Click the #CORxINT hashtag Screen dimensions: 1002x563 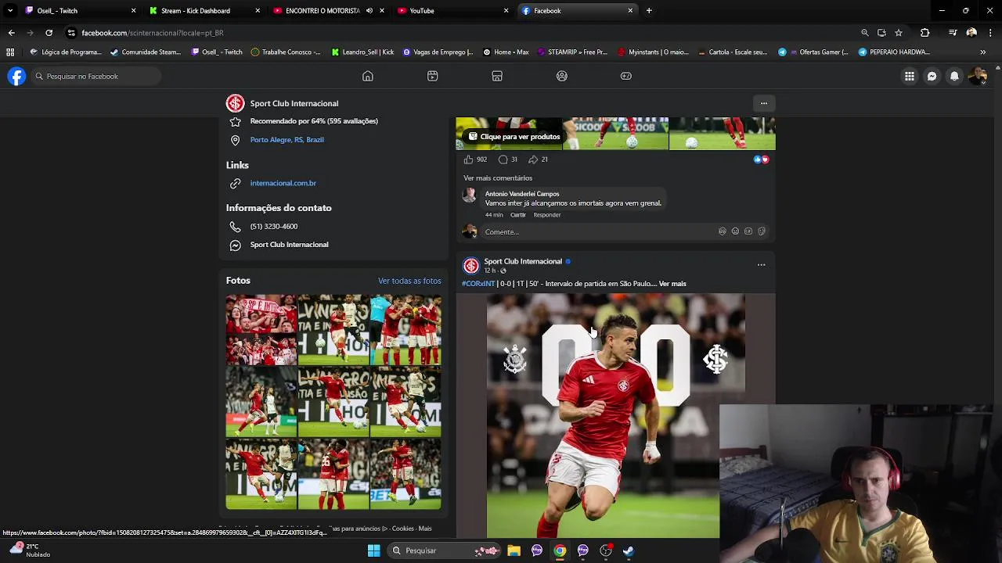coord(478,284)
